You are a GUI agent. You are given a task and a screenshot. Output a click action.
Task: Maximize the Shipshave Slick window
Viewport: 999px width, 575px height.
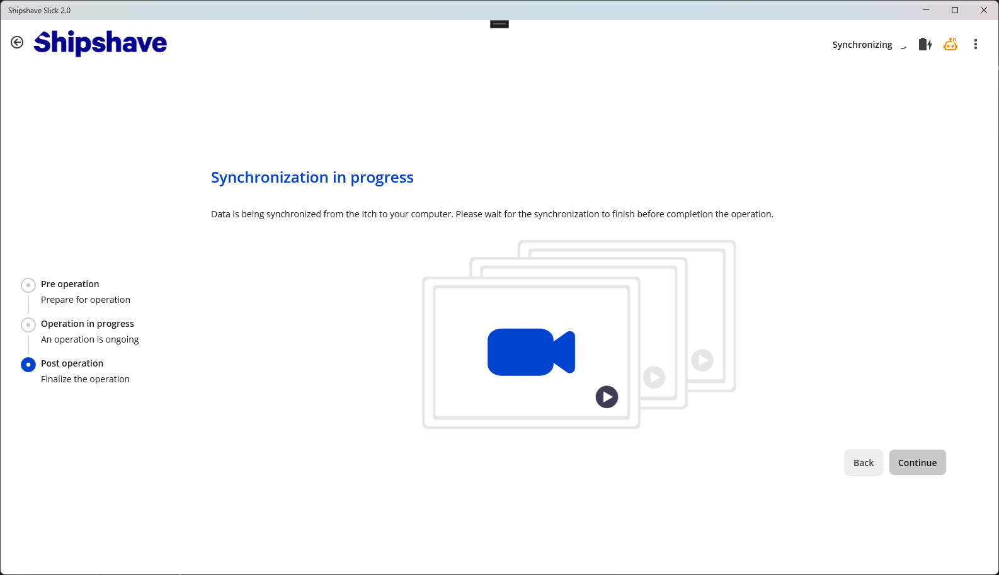click(954, 10)
